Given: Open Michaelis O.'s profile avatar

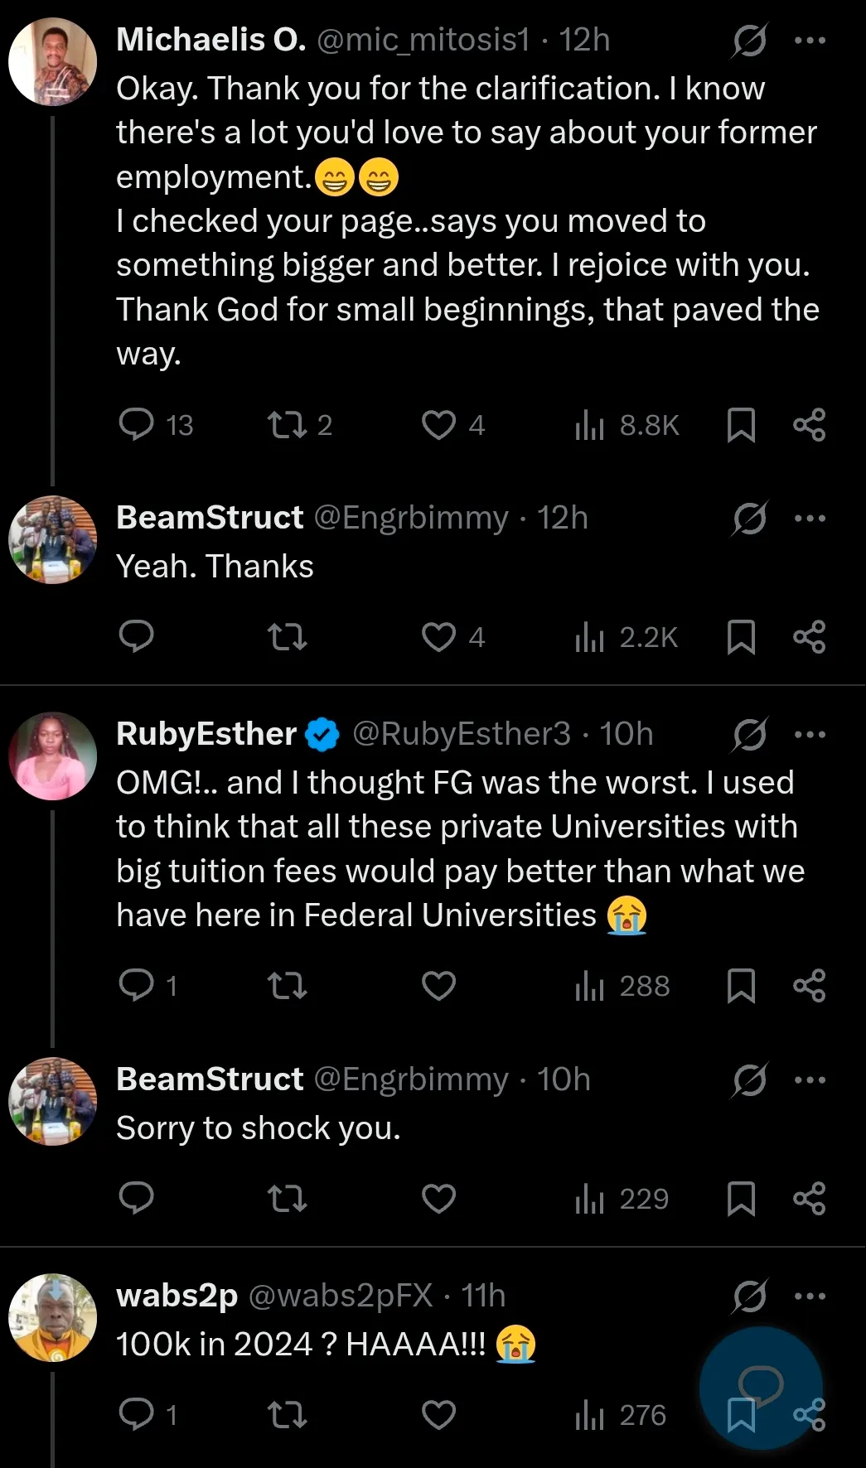Looking at the screenshot, I should 53,62.
